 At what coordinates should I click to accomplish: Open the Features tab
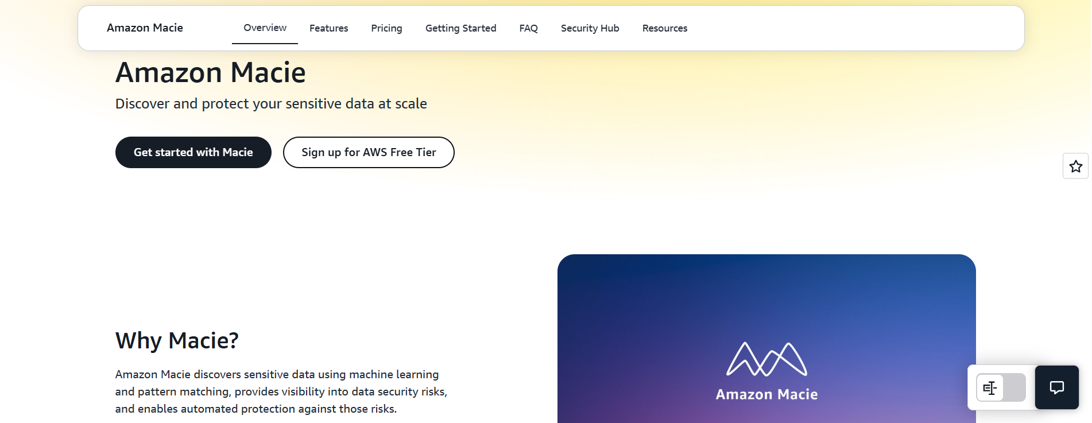tap(328, 28)
